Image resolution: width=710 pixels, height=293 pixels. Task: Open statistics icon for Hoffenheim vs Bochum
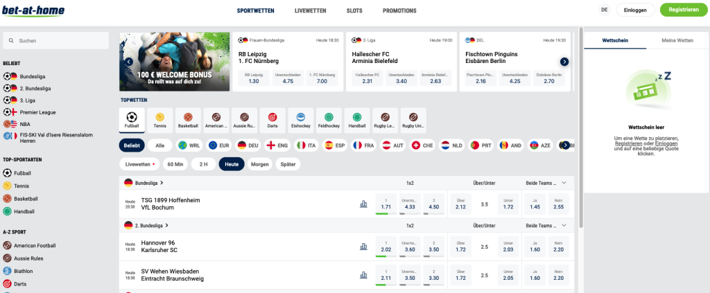pos(363,204)
